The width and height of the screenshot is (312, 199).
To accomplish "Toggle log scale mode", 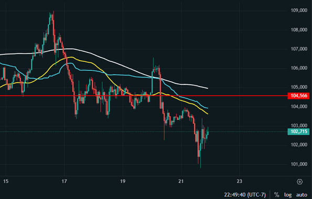I will [288, 195].
